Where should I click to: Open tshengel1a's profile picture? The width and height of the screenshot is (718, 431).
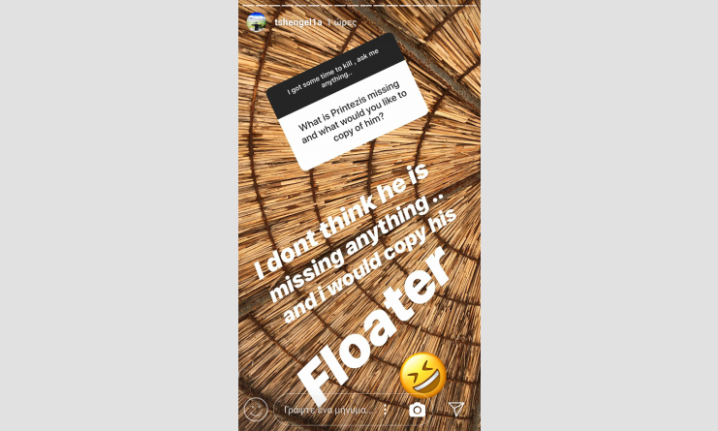(x=257, y=22)
